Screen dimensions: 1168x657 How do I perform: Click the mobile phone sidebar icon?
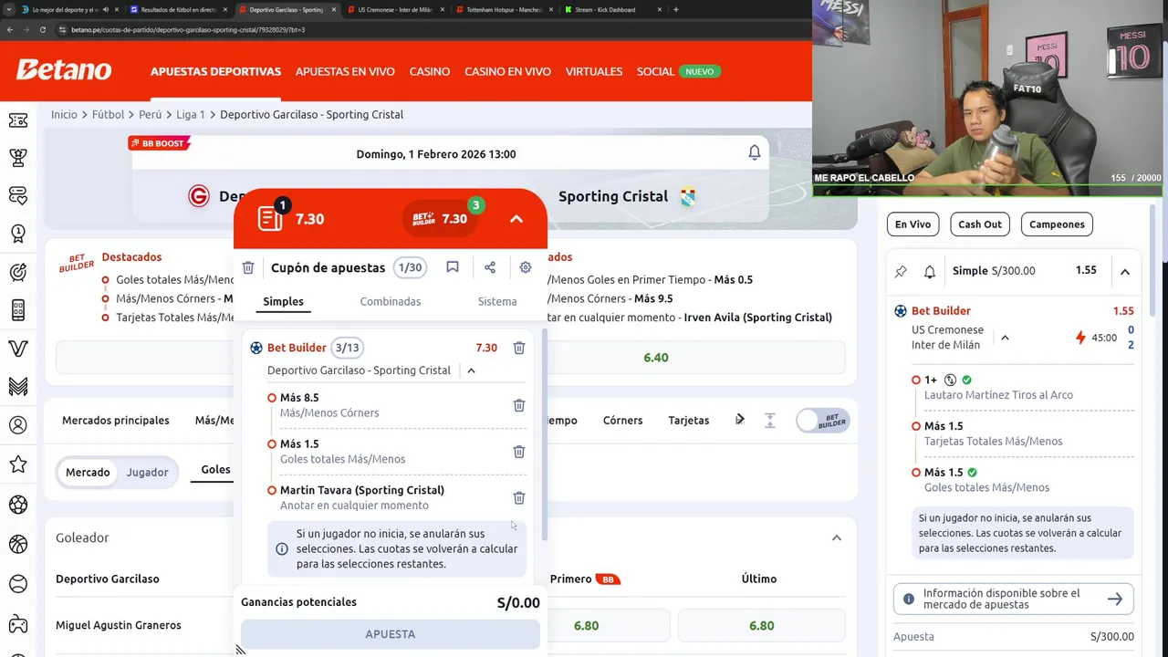[18, 310]
